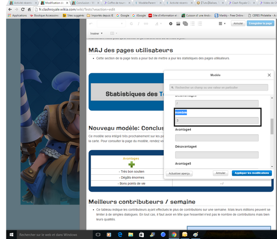Open Task View in taskbar
Screen dimensions: 277x239
[x=98, y=235]
